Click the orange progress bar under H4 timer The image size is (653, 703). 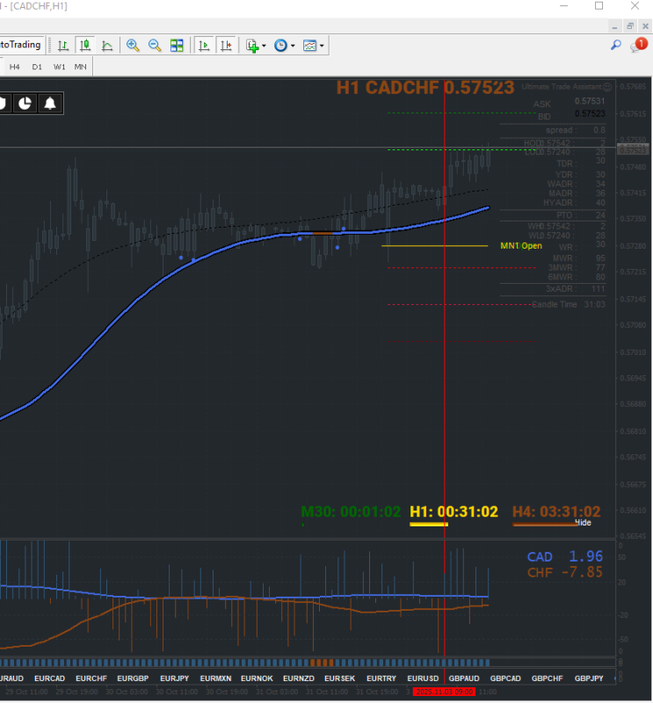[545, 524]
